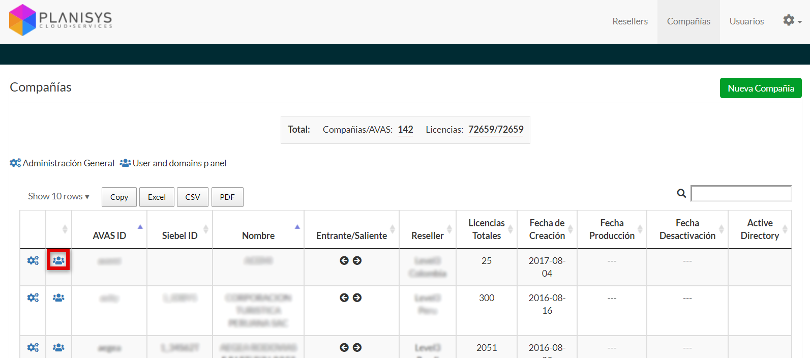
Task: Select the Compañías tab
Action: 688,21
